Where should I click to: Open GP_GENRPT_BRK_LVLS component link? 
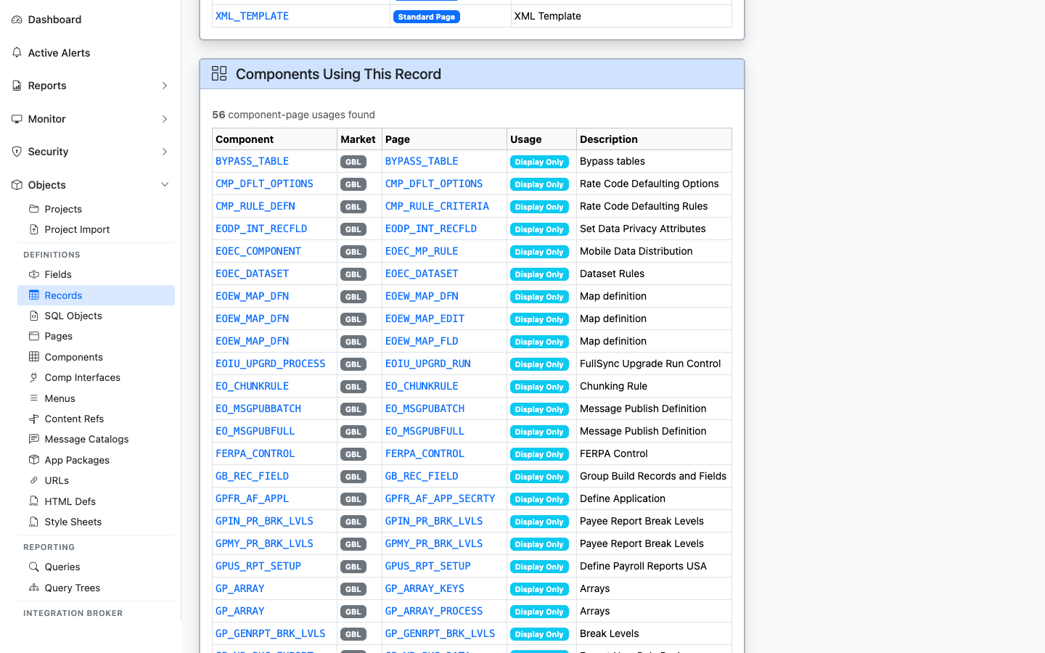click(x=270, y=633)
